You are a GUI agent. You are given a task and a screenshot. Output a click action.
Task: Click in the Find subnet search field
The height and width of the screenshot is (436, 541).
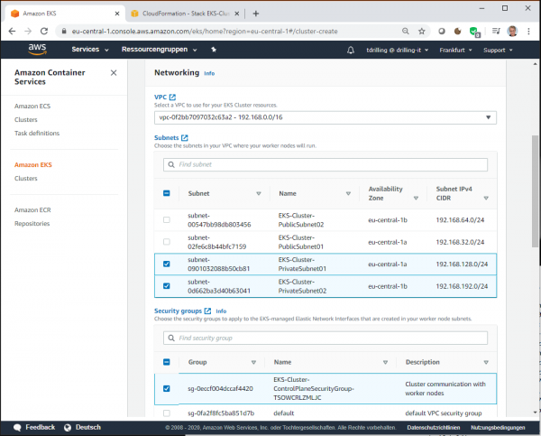point(326,164)
